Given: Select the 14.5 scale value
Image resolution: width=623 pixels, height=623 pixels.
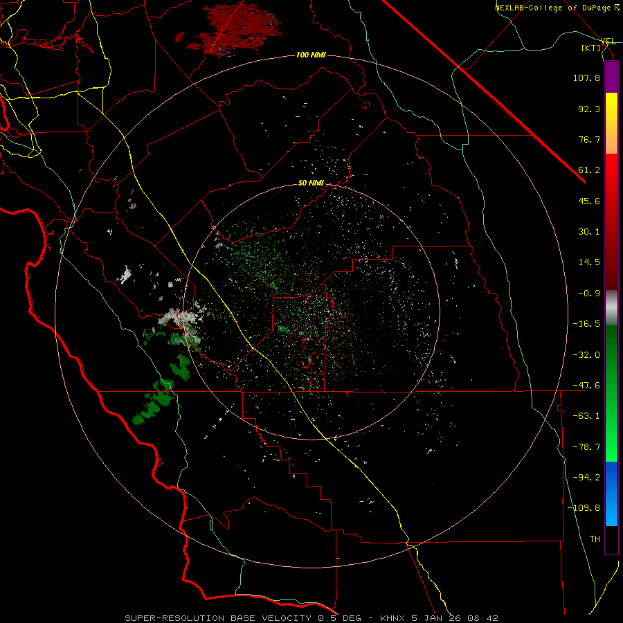Looking at the screenshot, I should [589, 262].
